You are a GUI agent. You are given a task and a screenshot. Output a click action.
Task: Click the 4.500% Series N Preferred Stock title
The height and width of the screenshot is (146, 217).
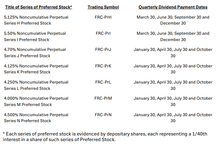coord(36,118)
